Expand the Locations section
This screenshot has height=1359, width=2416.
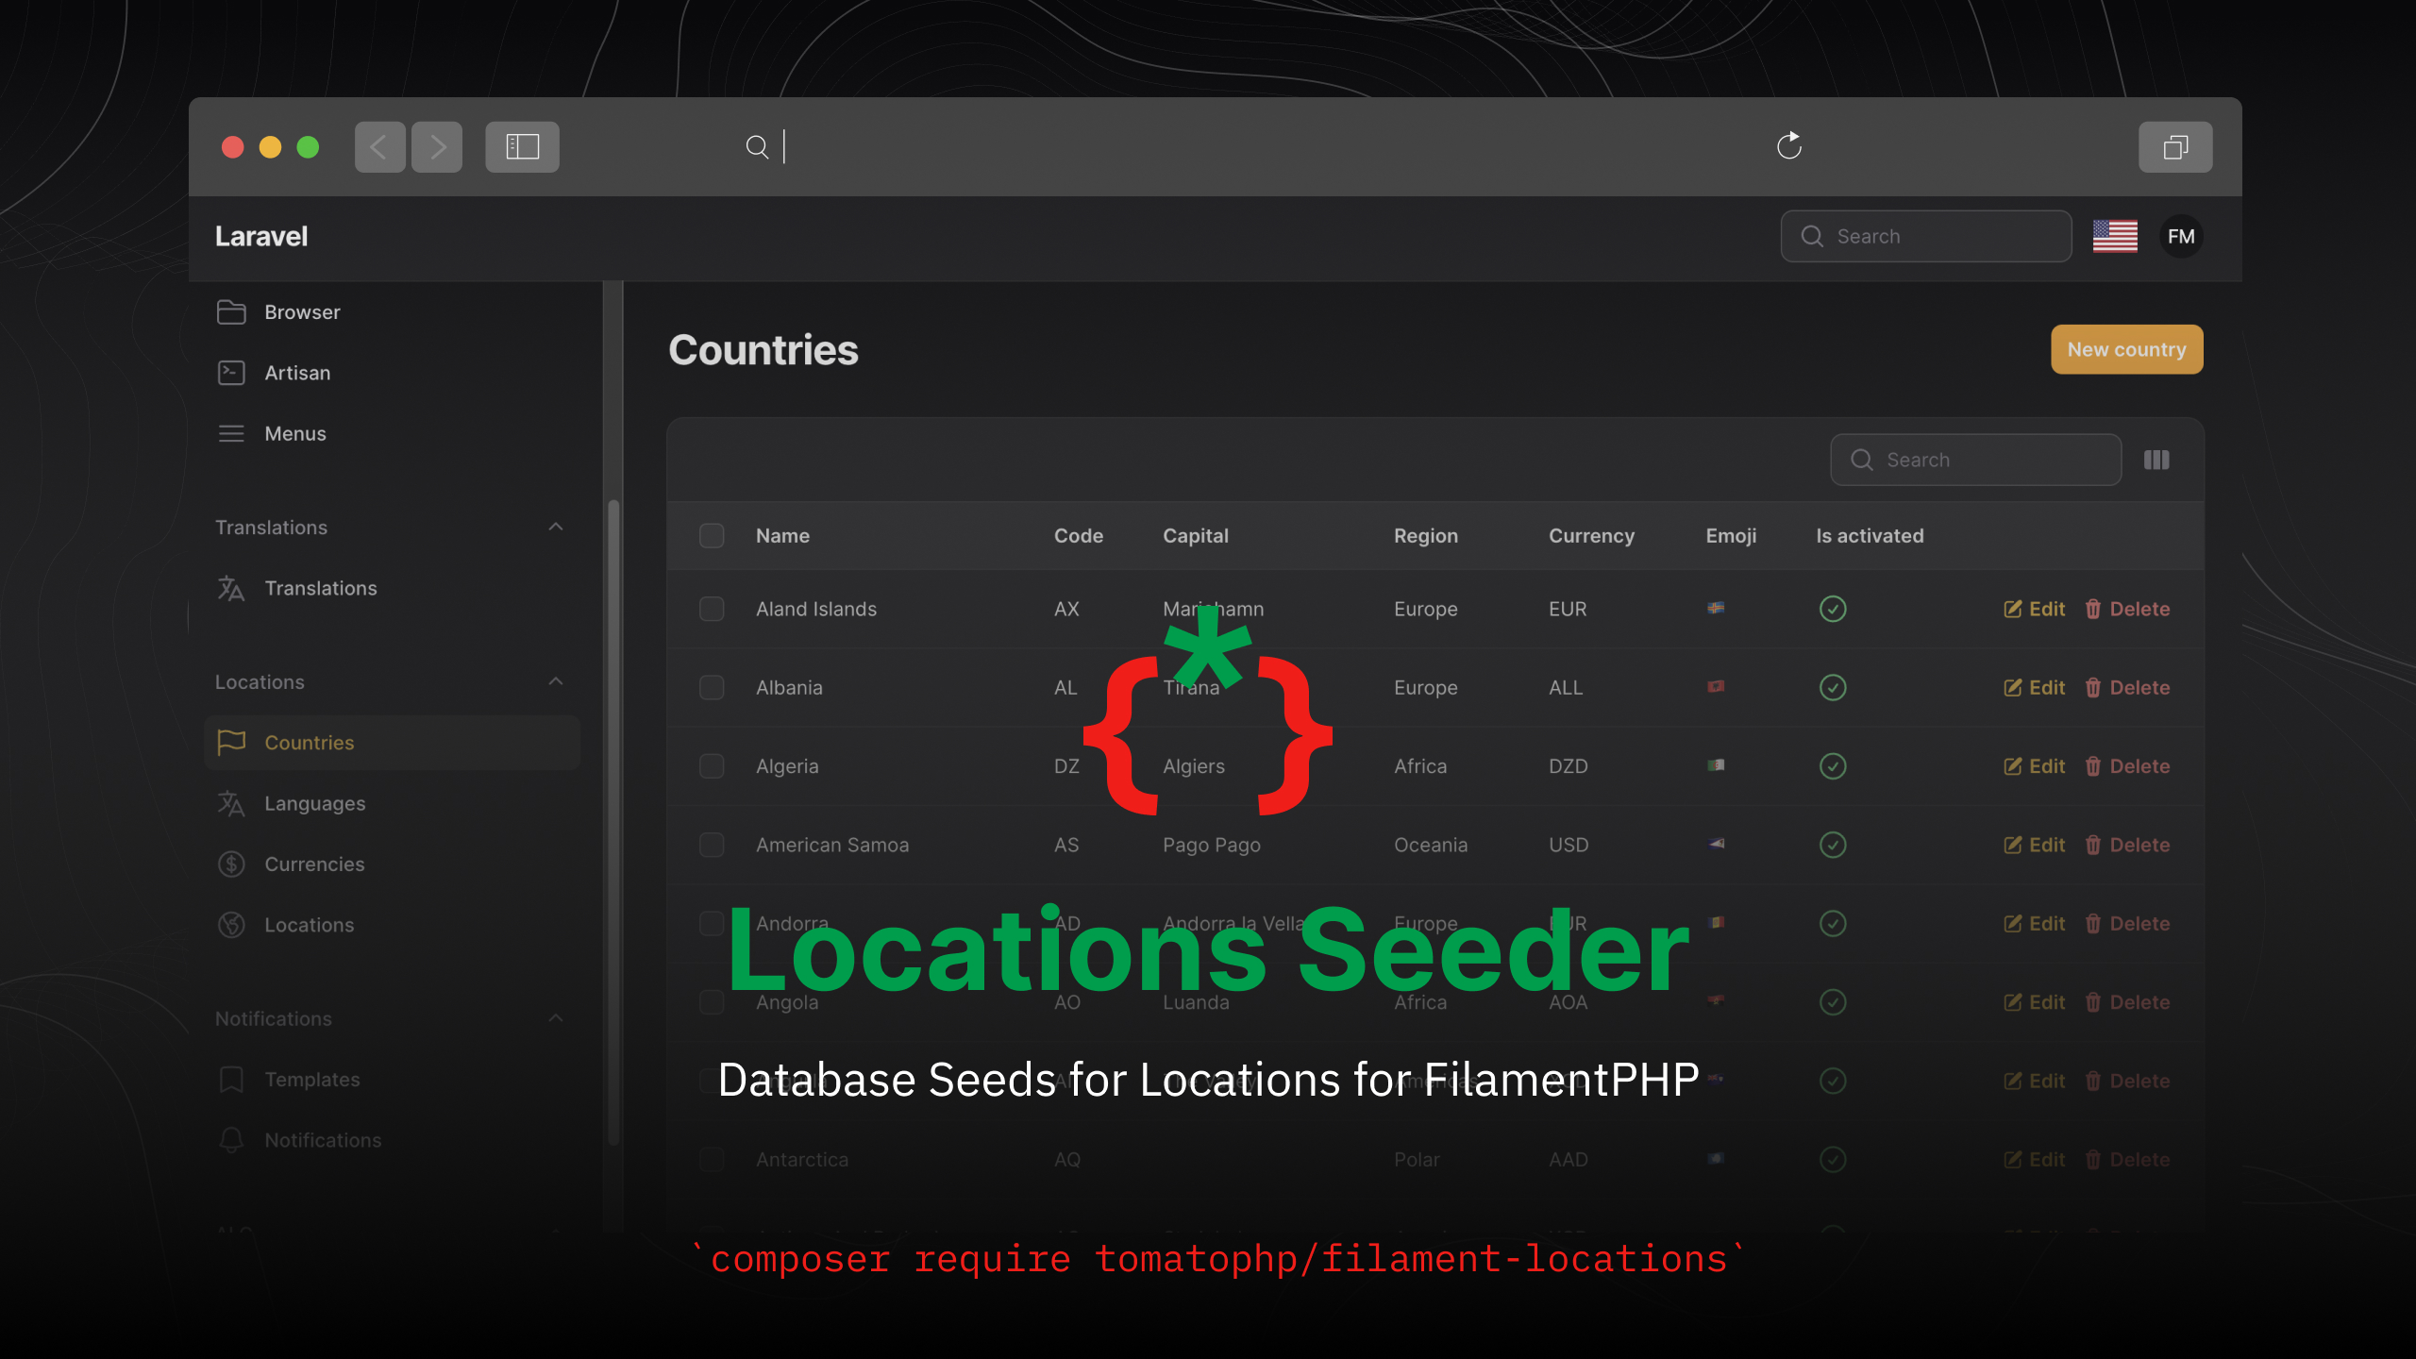[x=552, y=680]
